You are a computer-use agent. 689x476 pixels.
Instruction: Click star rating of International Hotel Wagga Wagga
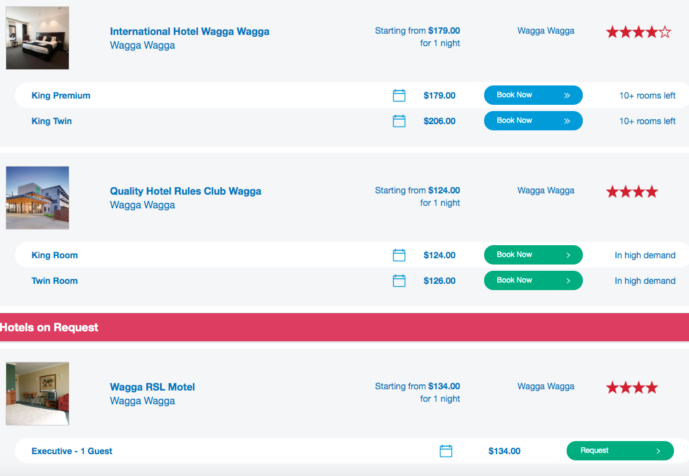coord(638,32)
